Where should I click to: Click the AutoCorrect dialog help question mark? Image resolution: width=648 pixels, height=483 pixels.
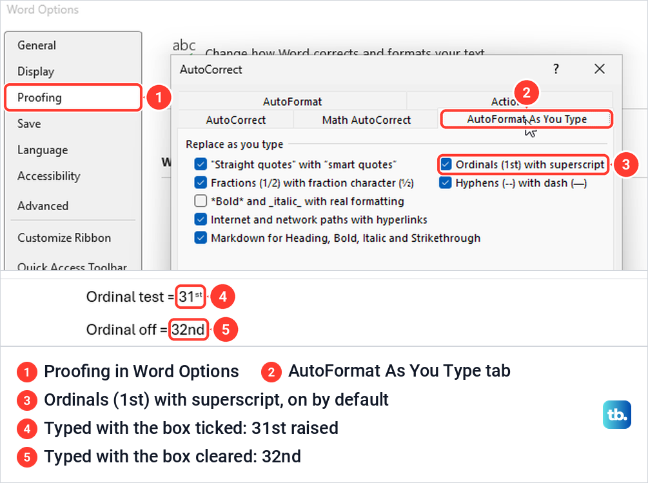click(x=556, y=68)
